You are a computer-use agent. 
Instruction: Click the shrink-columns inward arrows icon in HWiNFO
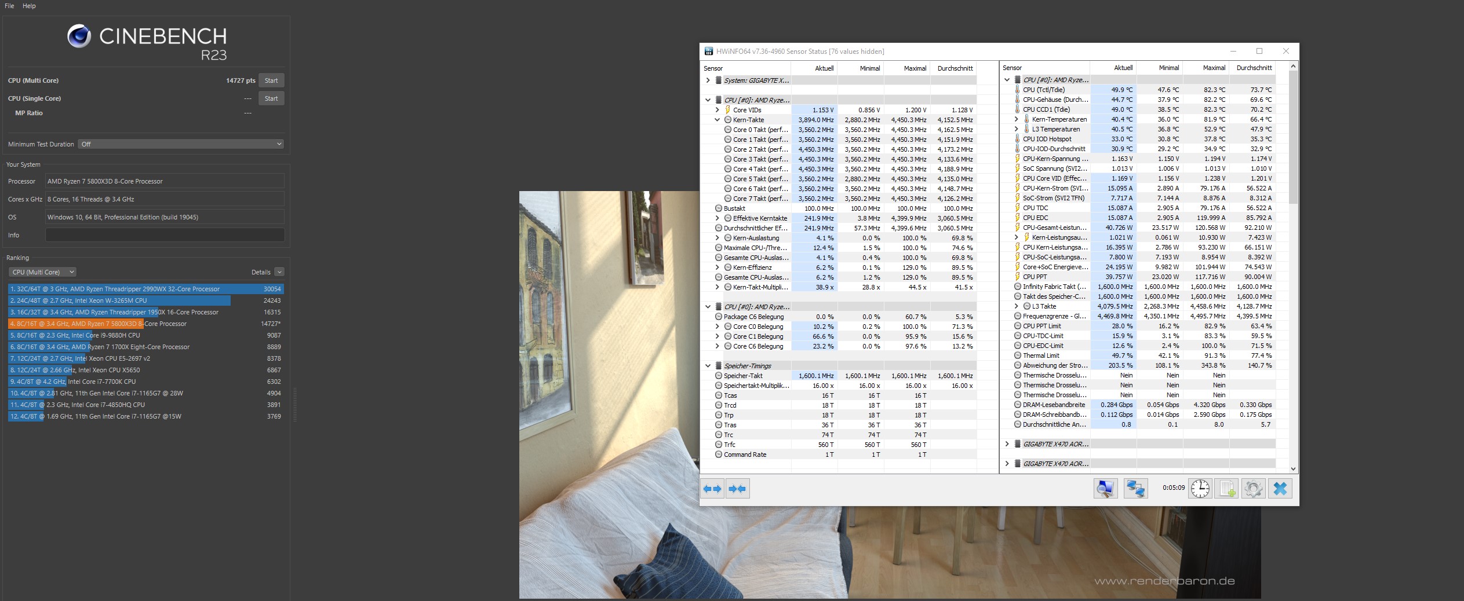pyautogui.click(x=737, y=489)
